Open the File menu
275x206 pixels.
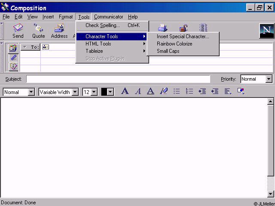(6, 17)
